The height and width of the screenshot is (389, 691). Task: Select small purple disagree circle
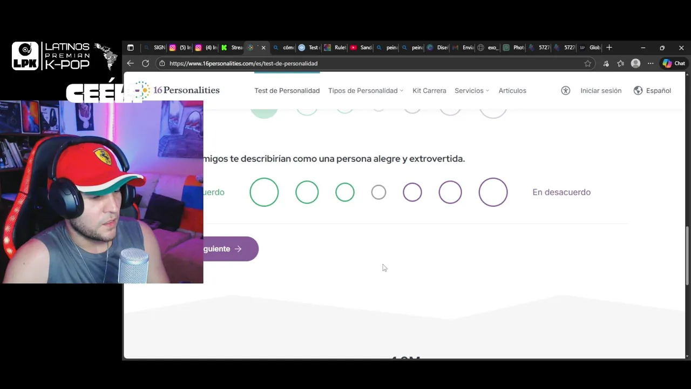(412, 192)
